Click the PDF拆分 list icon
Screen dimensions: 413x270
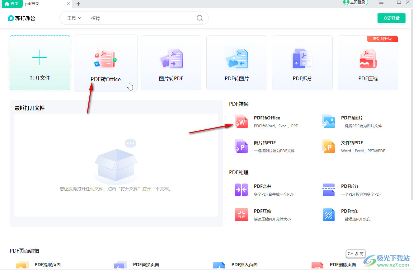click(328, 190)
